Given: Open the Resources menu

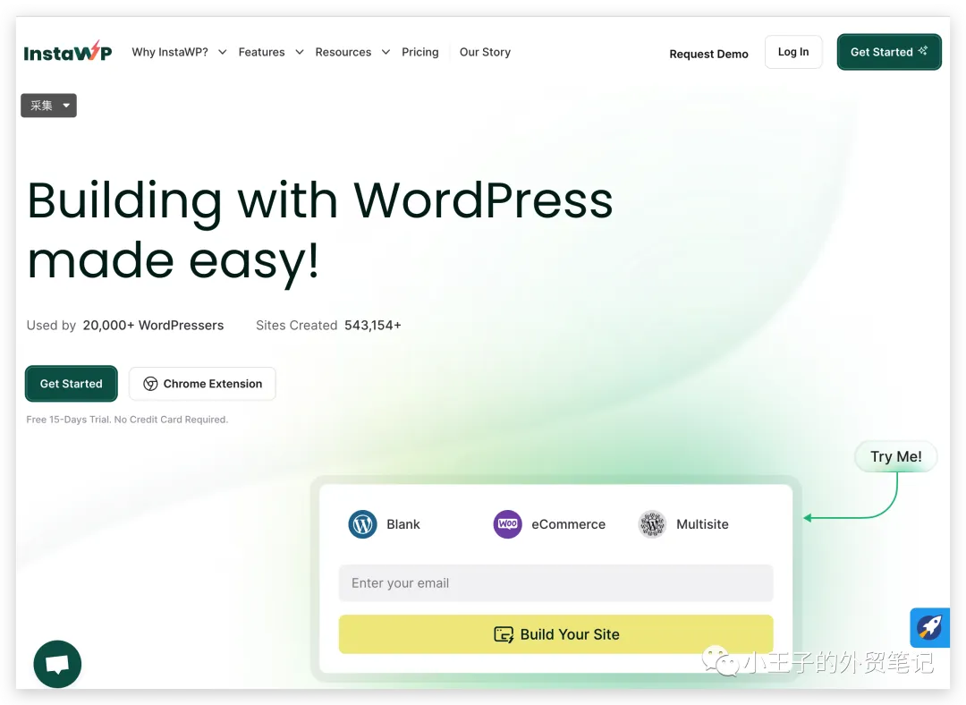Looking at the screenshot, I should 343,53.
